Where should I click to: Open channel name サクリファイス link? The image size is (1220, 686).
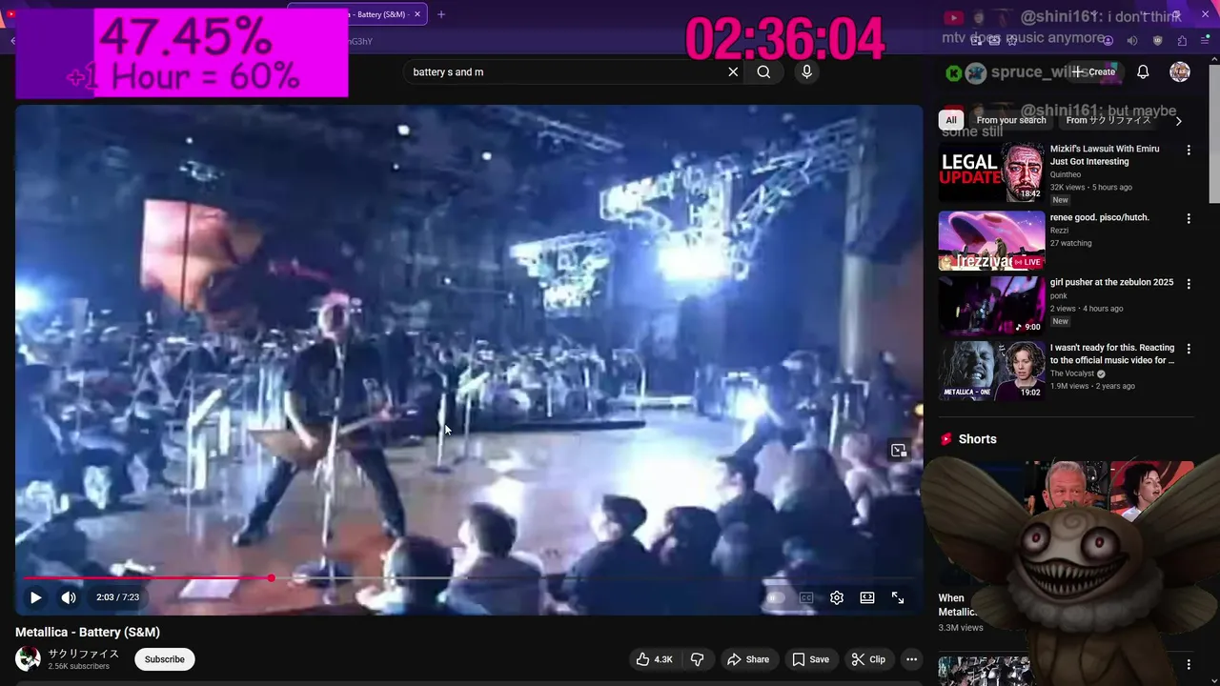pyautogui.click(x=84, y=654)
